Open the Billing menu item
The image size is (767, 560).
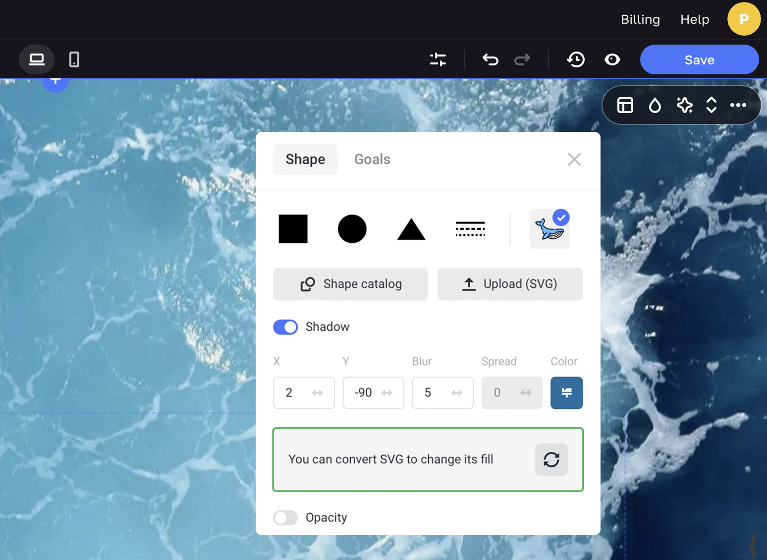click(x=640, y=19)
